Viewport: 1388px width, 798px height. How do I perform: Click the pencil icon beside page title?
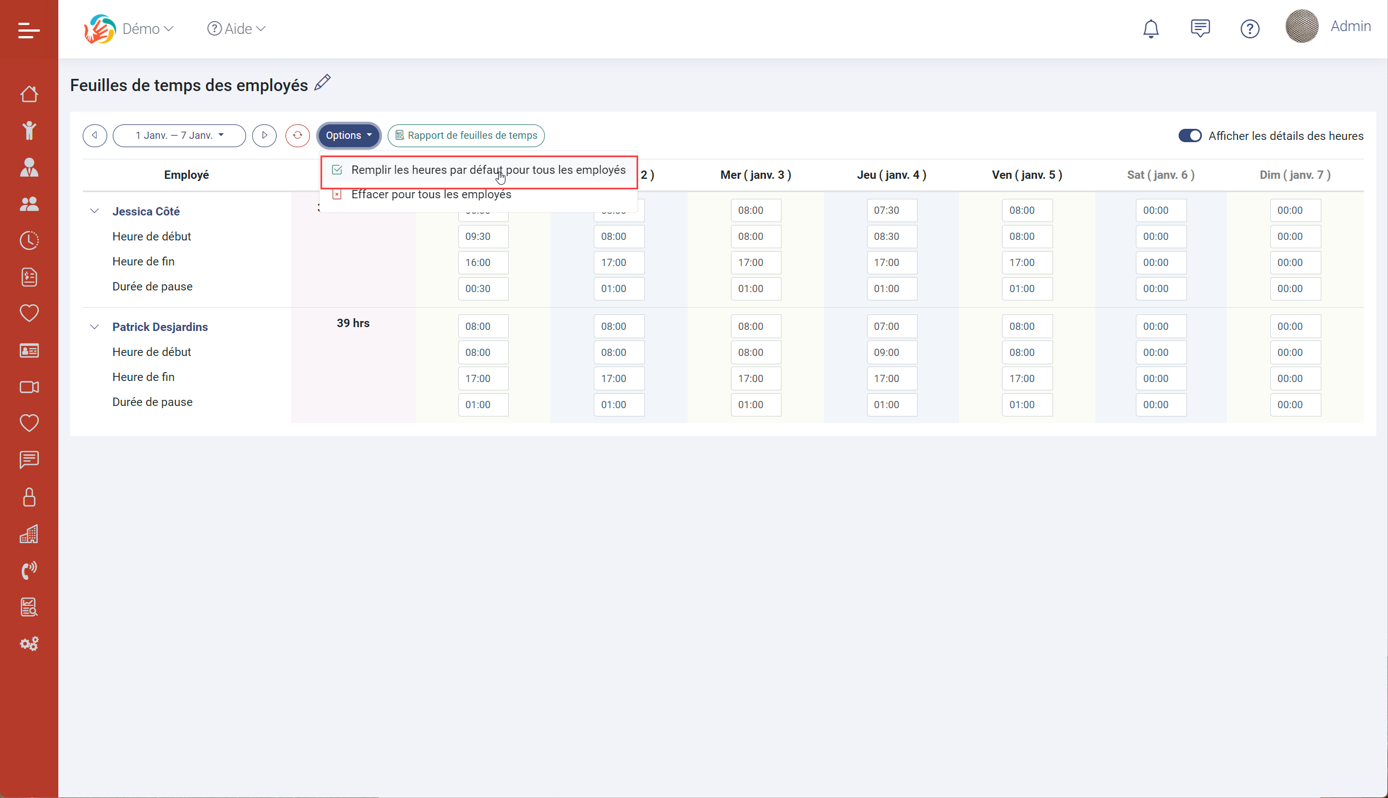(322, 83)
